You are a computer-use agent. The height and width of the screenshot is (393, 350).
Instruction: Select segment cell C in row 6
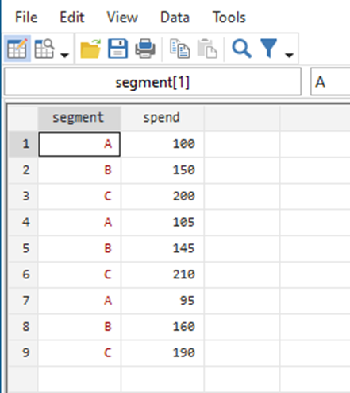(79, 274)
